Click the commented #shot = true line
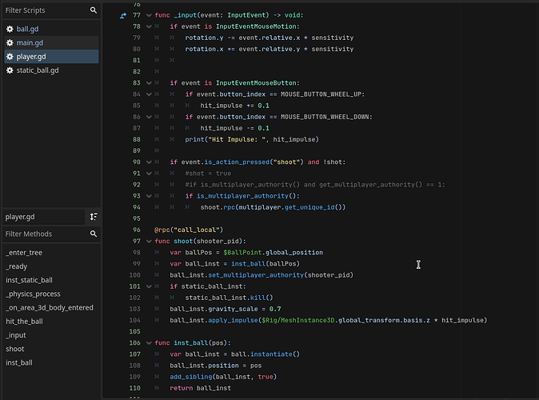 click(208, 174)
